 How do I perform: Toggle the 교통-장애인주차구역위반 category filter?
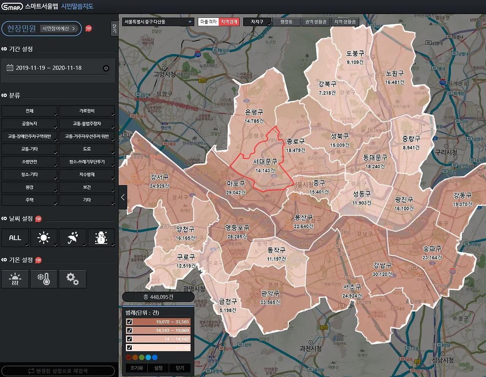30,136
